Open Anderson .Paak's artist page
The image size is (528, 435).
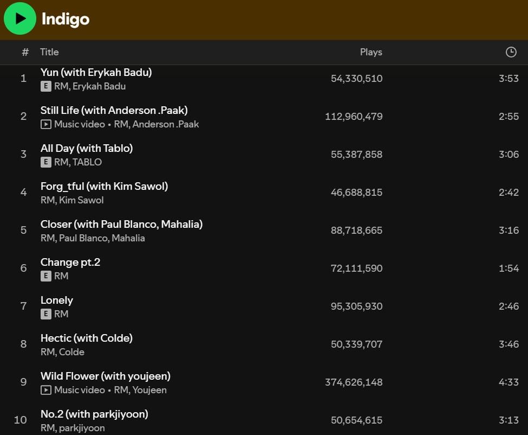point(168,124)
